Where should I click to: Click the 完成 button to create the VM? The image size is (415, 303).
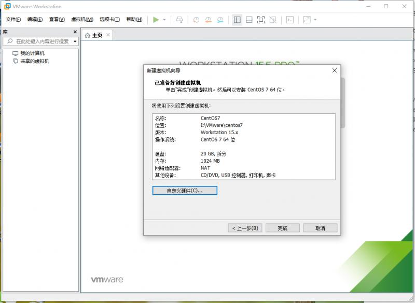click(282, 228)
